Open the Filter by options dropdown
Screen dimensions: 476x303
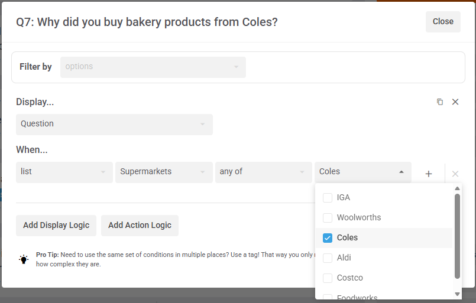tap(153, 67)
